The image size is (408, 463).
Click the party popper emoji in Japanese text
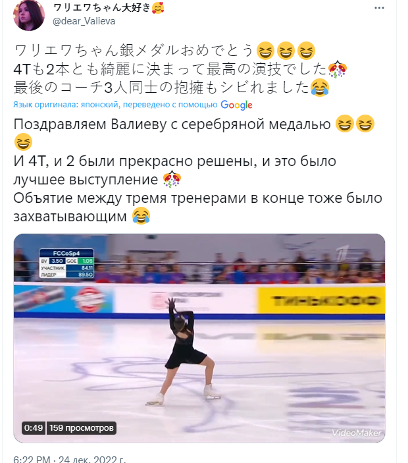(338, 69)
